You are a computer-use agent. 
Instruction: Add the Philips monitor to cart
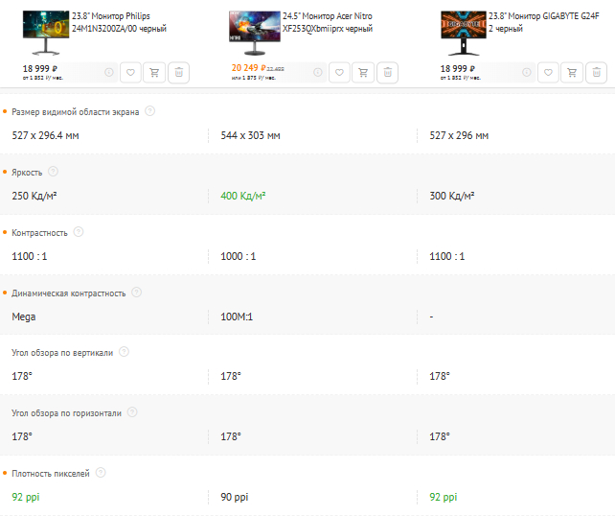155,72
